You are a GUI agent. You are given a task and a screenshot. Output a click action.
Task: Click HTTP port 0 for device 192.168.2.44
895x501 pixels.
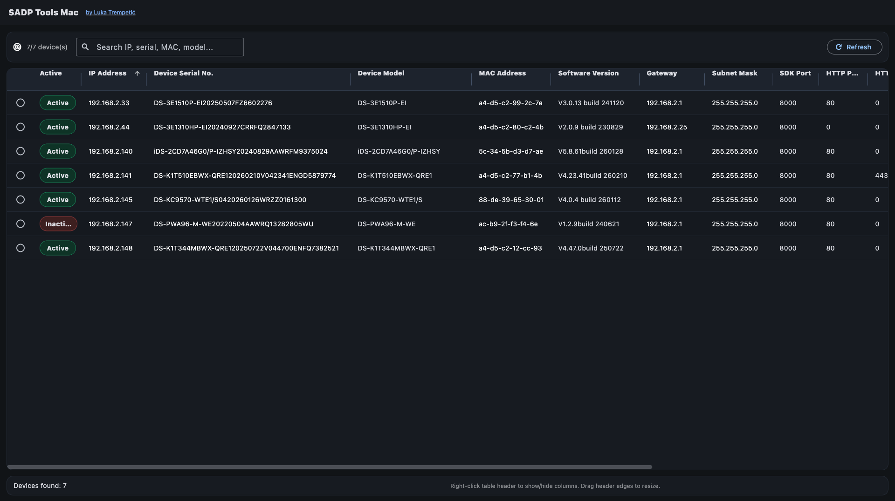pyautogui.click(x=828, y=127)
